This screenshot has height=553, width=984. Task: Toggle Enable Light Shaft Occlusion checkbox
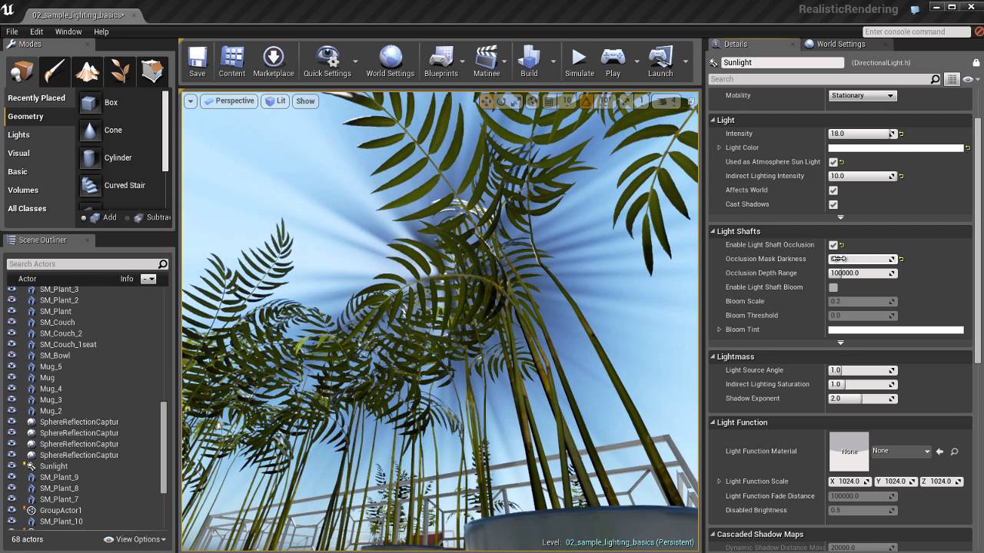[833, 245]
